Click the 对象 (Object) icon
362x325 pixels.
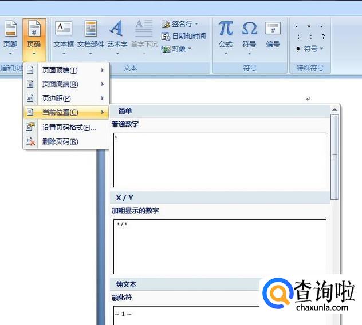[x=166, y=49]
